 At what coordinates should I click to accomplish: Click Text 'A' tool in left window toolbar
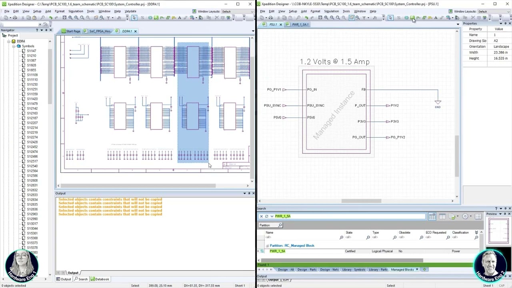(x=179, y=18)
